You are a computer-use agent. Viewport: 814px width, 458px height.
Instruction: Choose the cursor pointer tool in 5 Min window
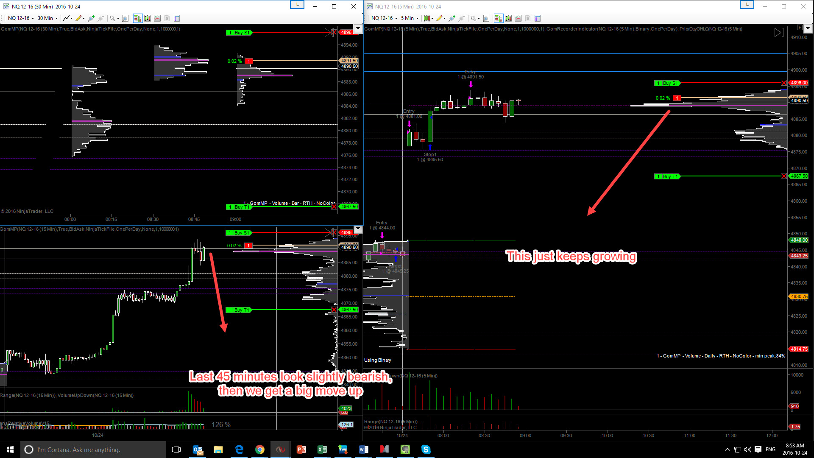tap(475, 18)
